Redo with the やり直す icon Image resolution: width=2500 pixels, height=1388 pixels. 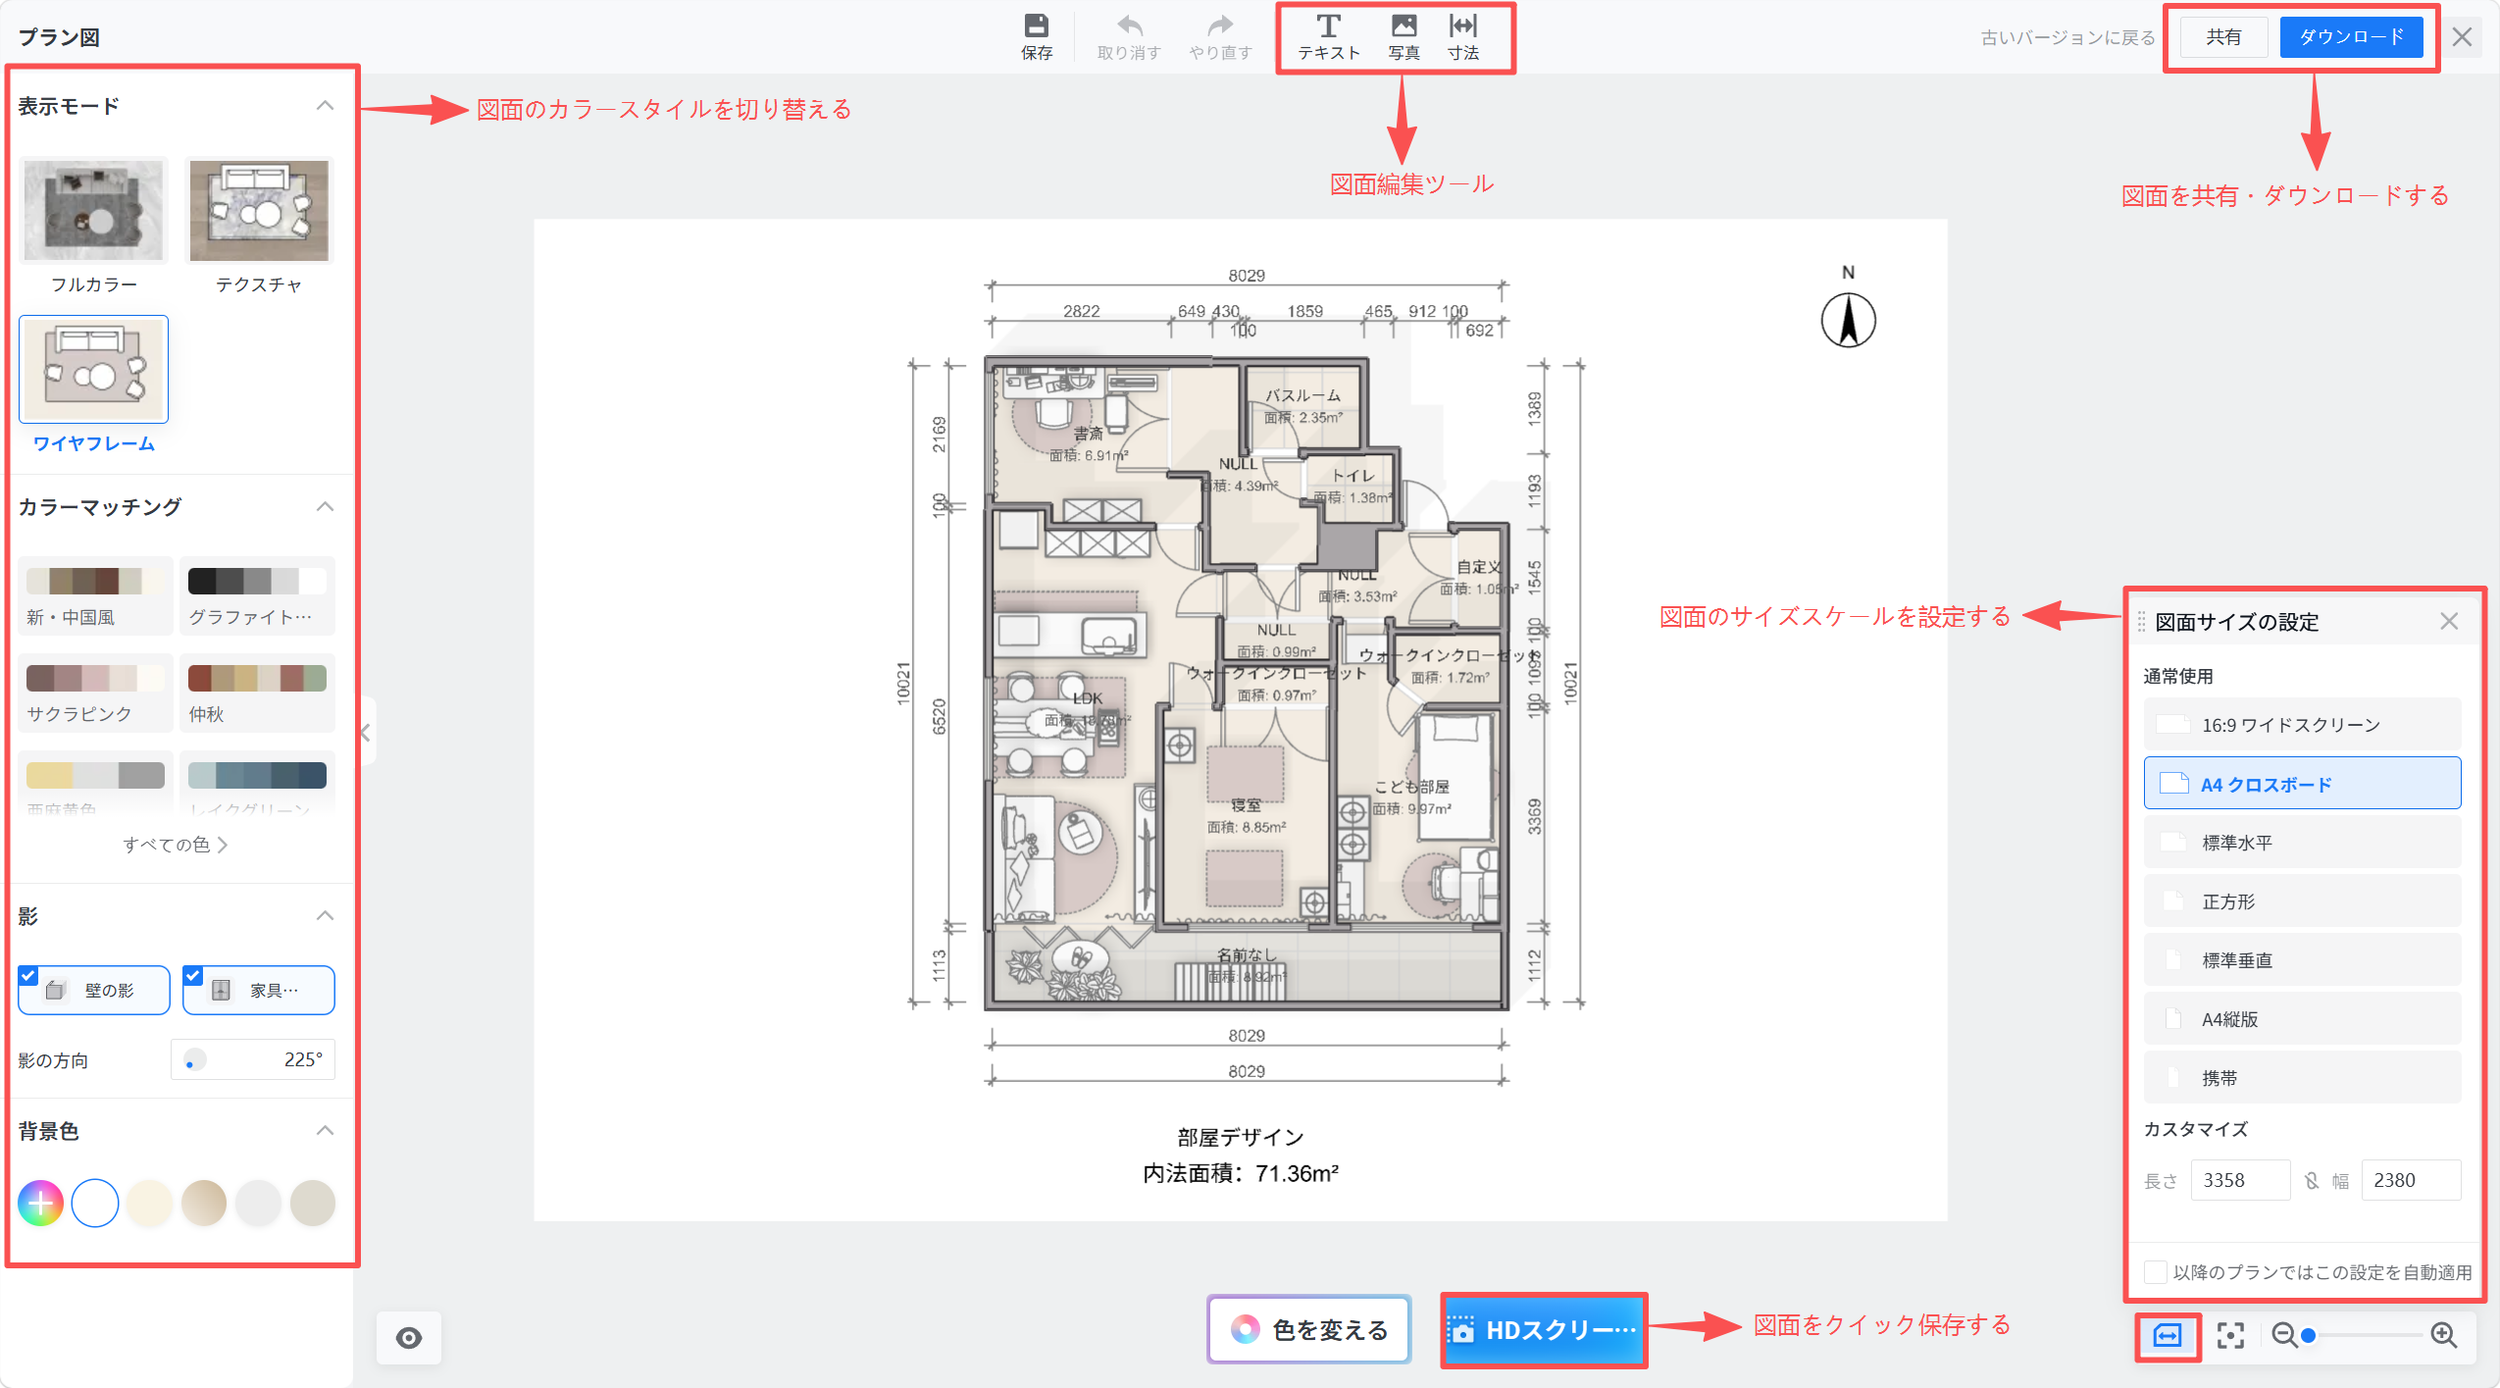[1220, 26]
